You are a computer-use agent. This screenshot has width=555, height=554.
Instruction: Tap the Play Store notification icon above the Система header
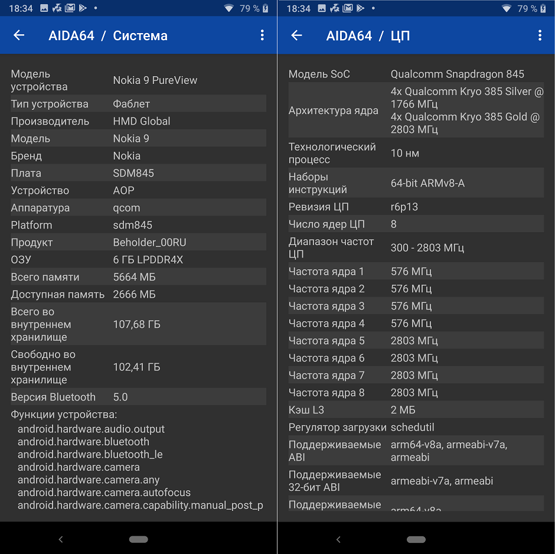[83, 8]
